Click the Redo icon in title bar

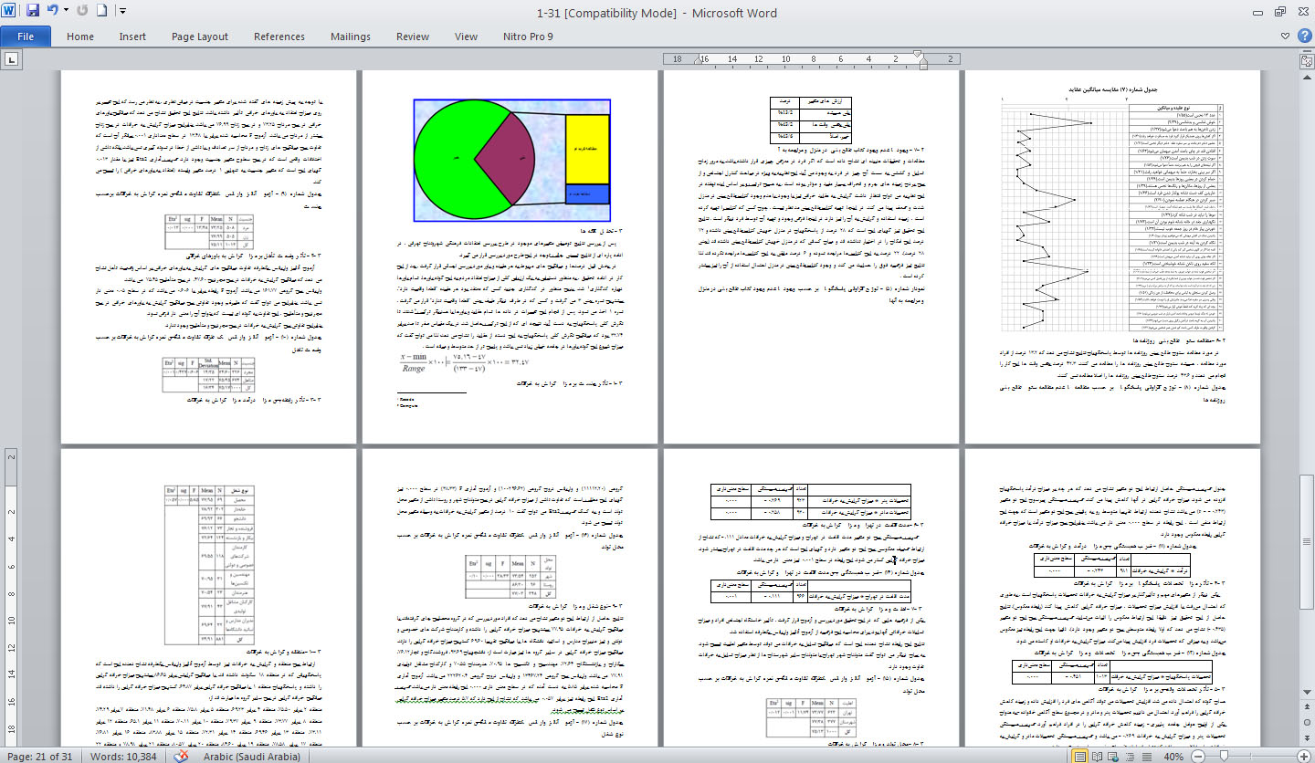82,12
